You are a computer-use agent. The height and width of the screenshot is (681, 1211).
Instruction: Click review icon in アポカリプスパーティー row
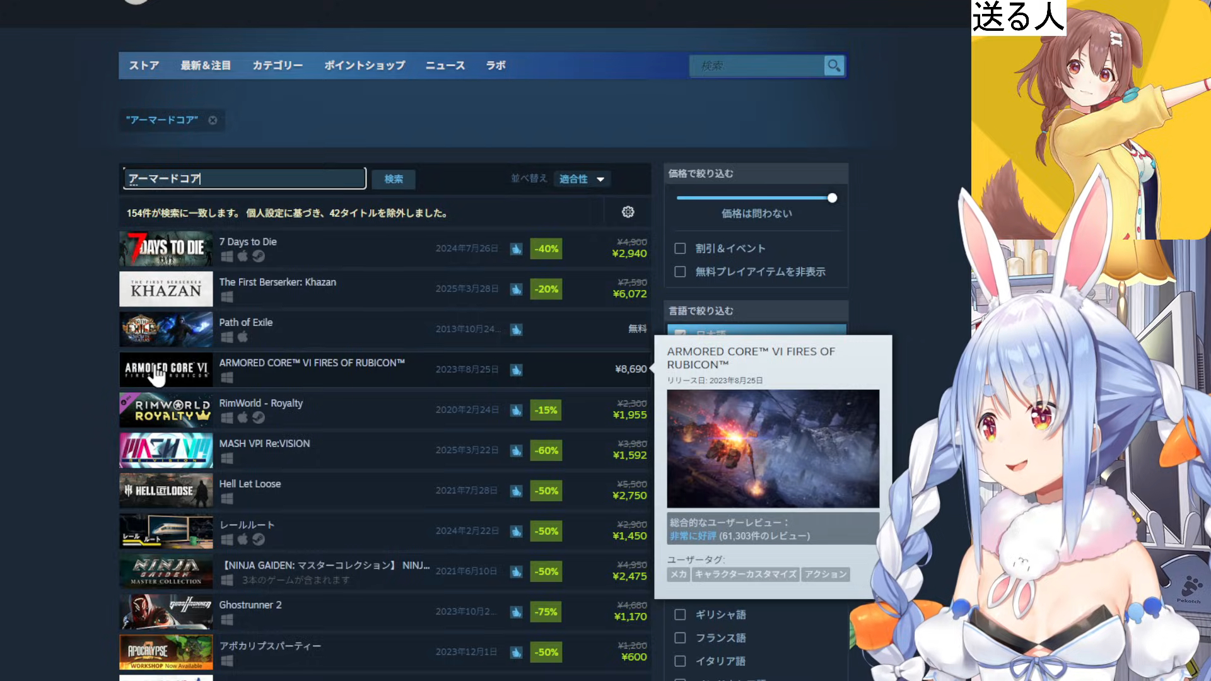pos(516,653)
